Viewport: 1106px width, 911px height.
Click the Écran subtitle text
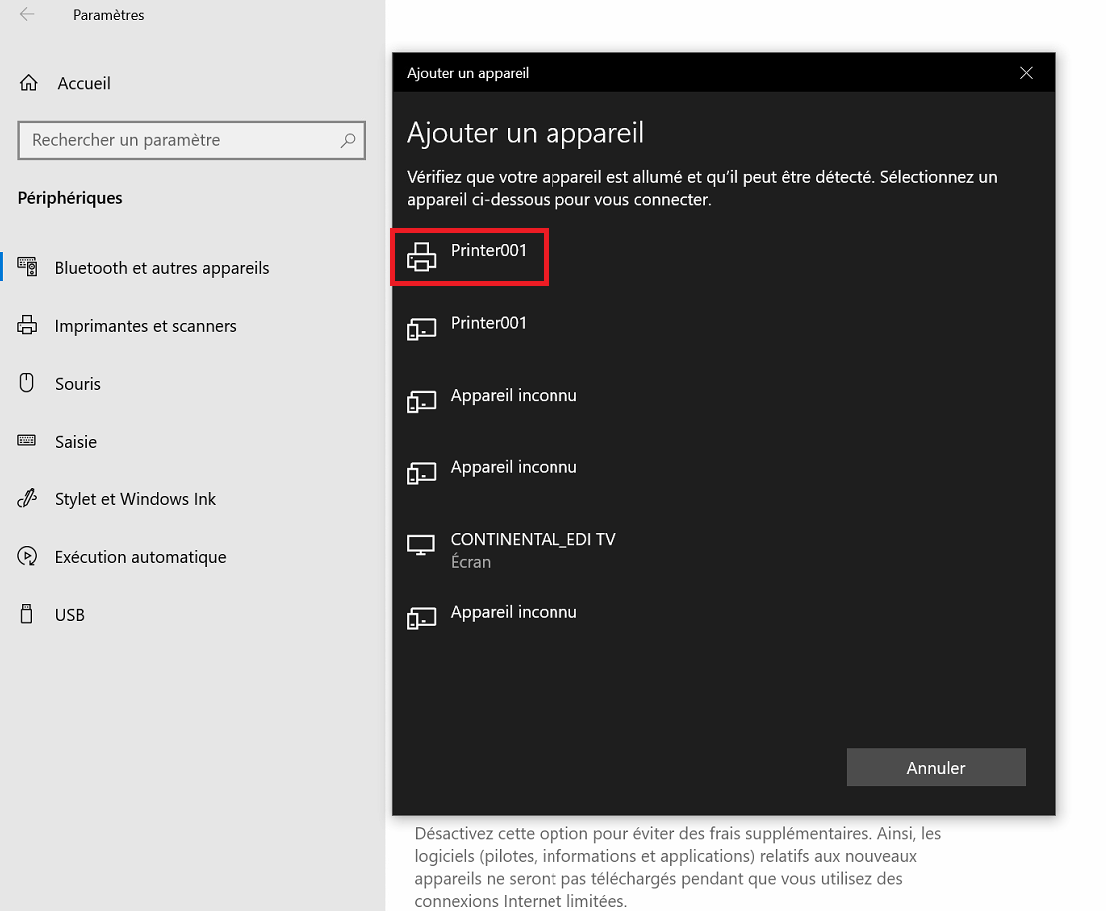[x=471, y=562]
